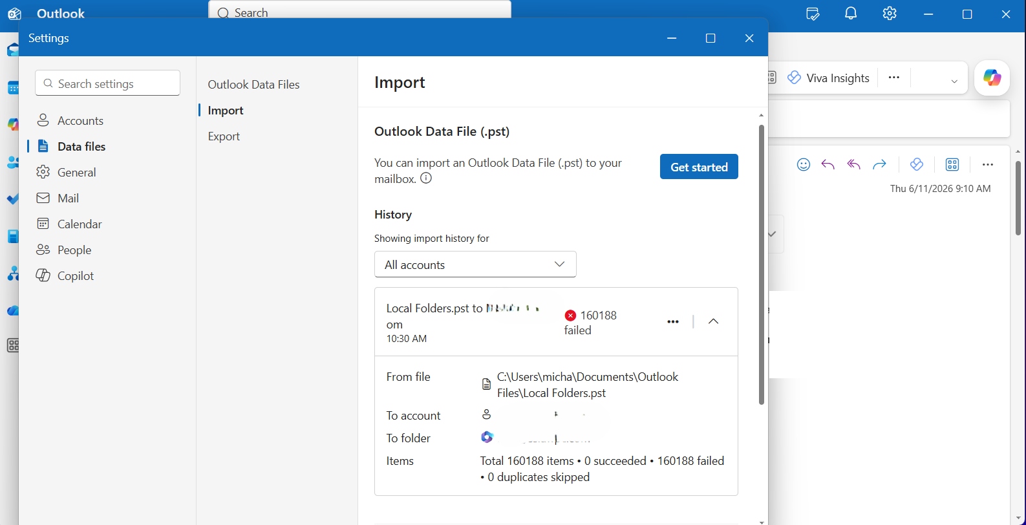Viewport: 1026px width, 525px height.
Task: Click the 'Outlook Data File (.pst)' heading
Action: (442, 131)
